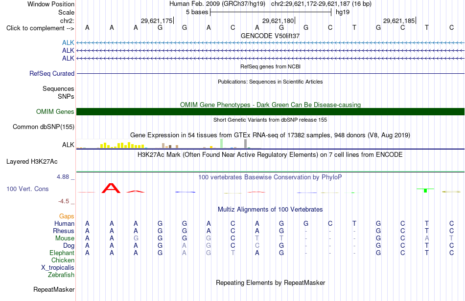465x301 pixels.
Task: Open the Common dbSNP(155) track label
Action: [44, 127]
